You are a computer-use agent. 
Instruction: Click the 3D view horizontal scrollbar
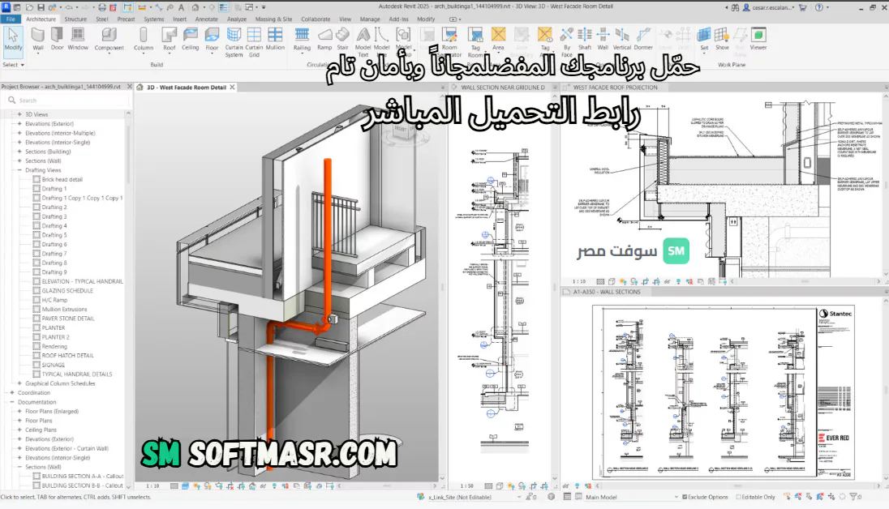coord(387,486)
